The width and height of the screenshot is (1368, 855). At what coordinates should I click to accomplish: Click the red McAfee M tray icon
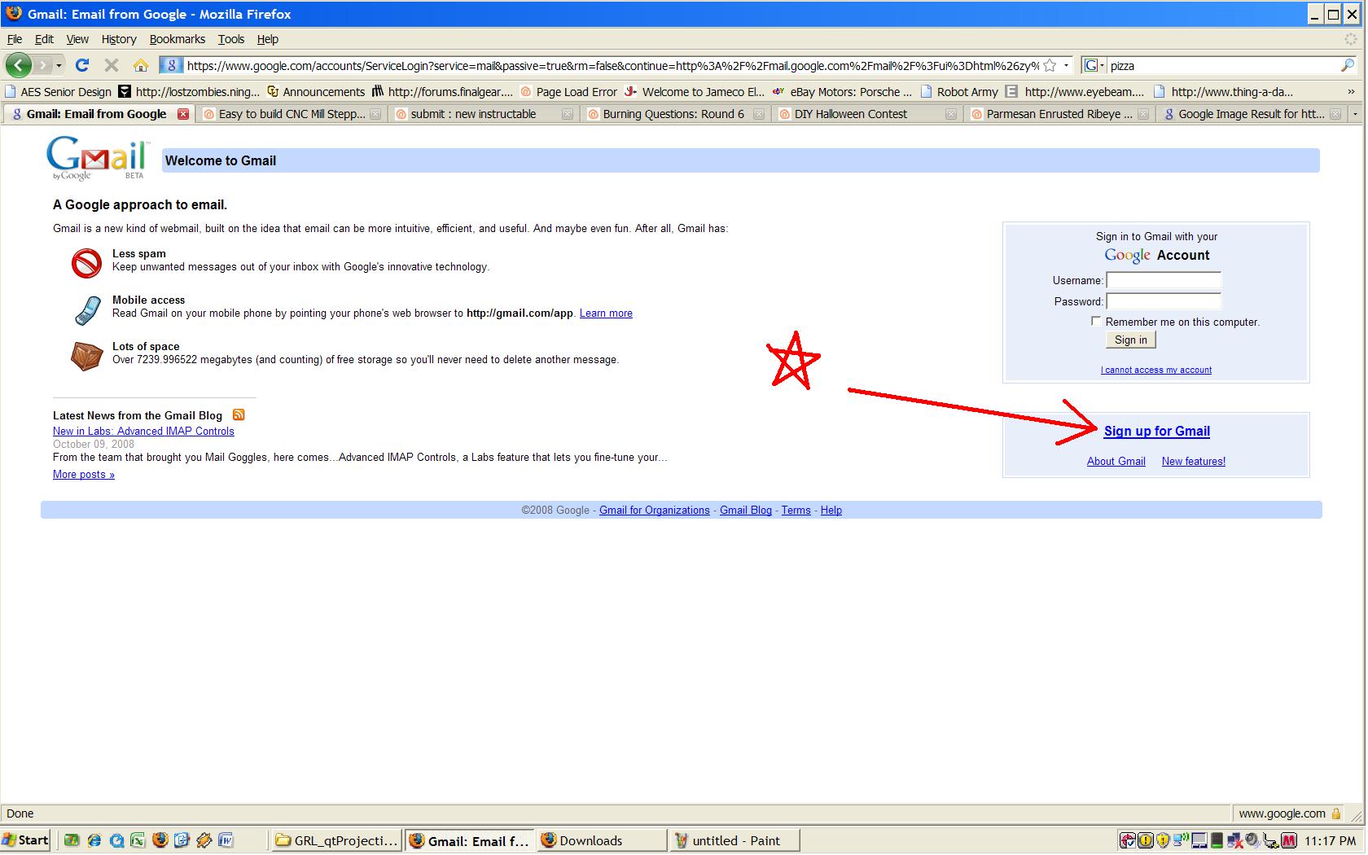pyautogui.click(x=1288, y=840)
